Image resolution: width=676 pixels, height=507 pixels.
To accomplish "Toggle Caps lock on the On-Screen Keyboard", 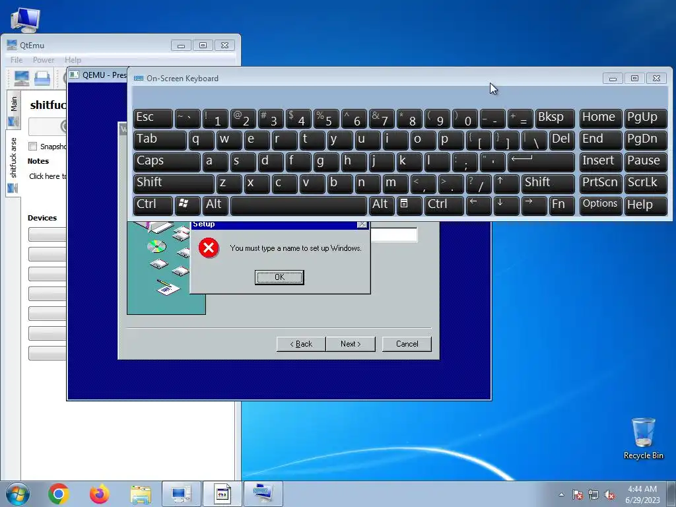I will (167, 162).
